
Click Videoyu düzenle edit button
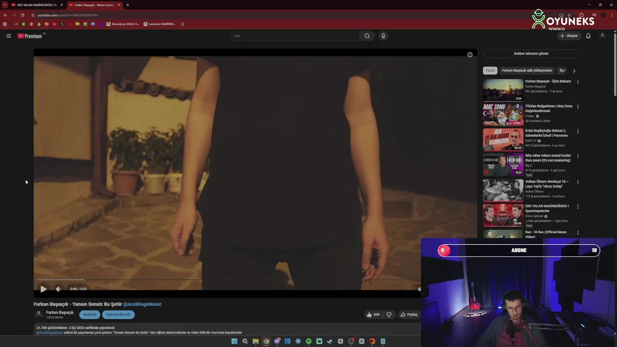coord(118,314)
